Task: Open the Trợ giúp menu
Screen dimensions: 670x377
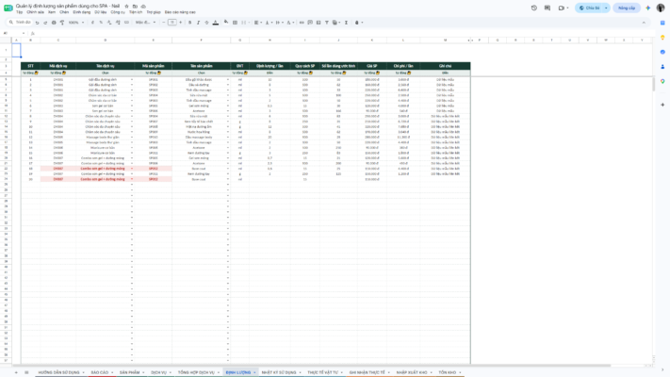Action: [x=154, y=12]
